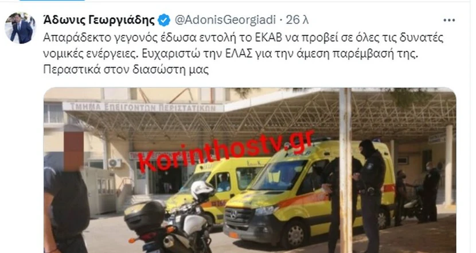Click the white pole in the photo foreground
Screen dimensions: 476x253
[345, 170]
